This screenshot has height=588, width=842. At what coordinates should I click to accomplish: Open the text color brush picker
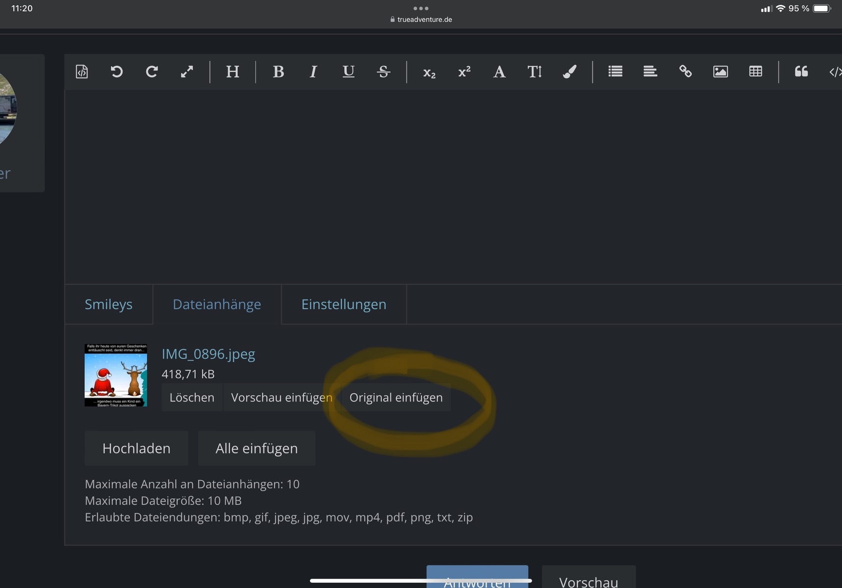click(569, 72)
